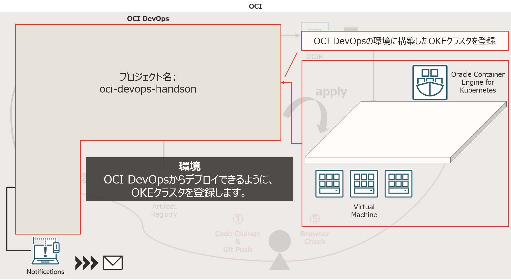Image resolution: width=511 pixels, height=280 pixels.
Task: Click the Code Change & Git Push label
Action: 238,241
